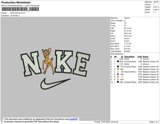Click the St. column header
Image resolution: width=160 pixels, height=124 pixels.
(122, 57)
